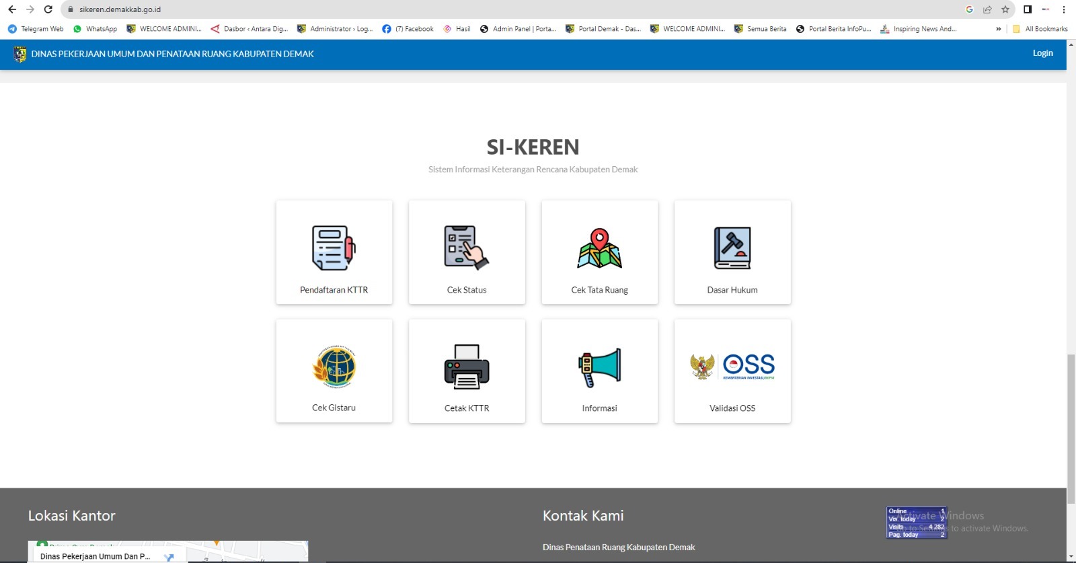1076x563 pixels.
Task: Bookmark this page with the star icon
Action: pos(1005,9)
